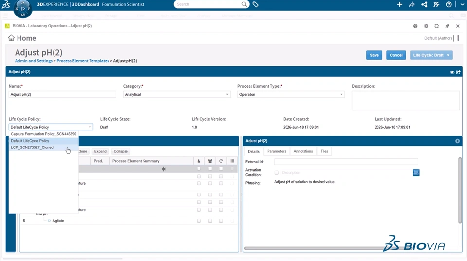
Task: Click the External Id input field
Action: pos(346,162)
